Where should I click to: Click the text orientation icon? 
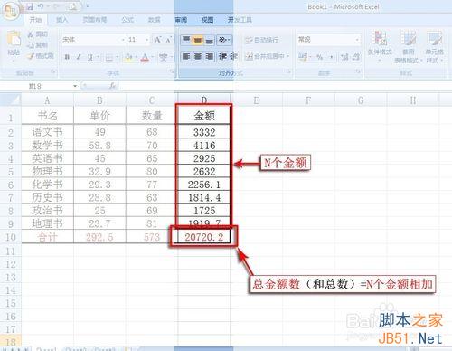[222, 40]
